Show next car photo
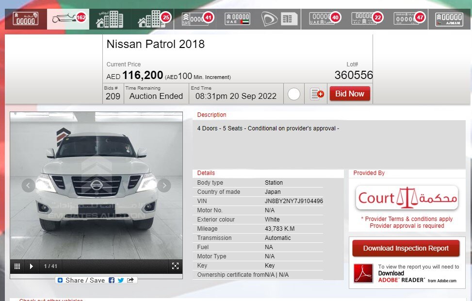This screenshot has height=301, width=472. click(x=164, y=186)
